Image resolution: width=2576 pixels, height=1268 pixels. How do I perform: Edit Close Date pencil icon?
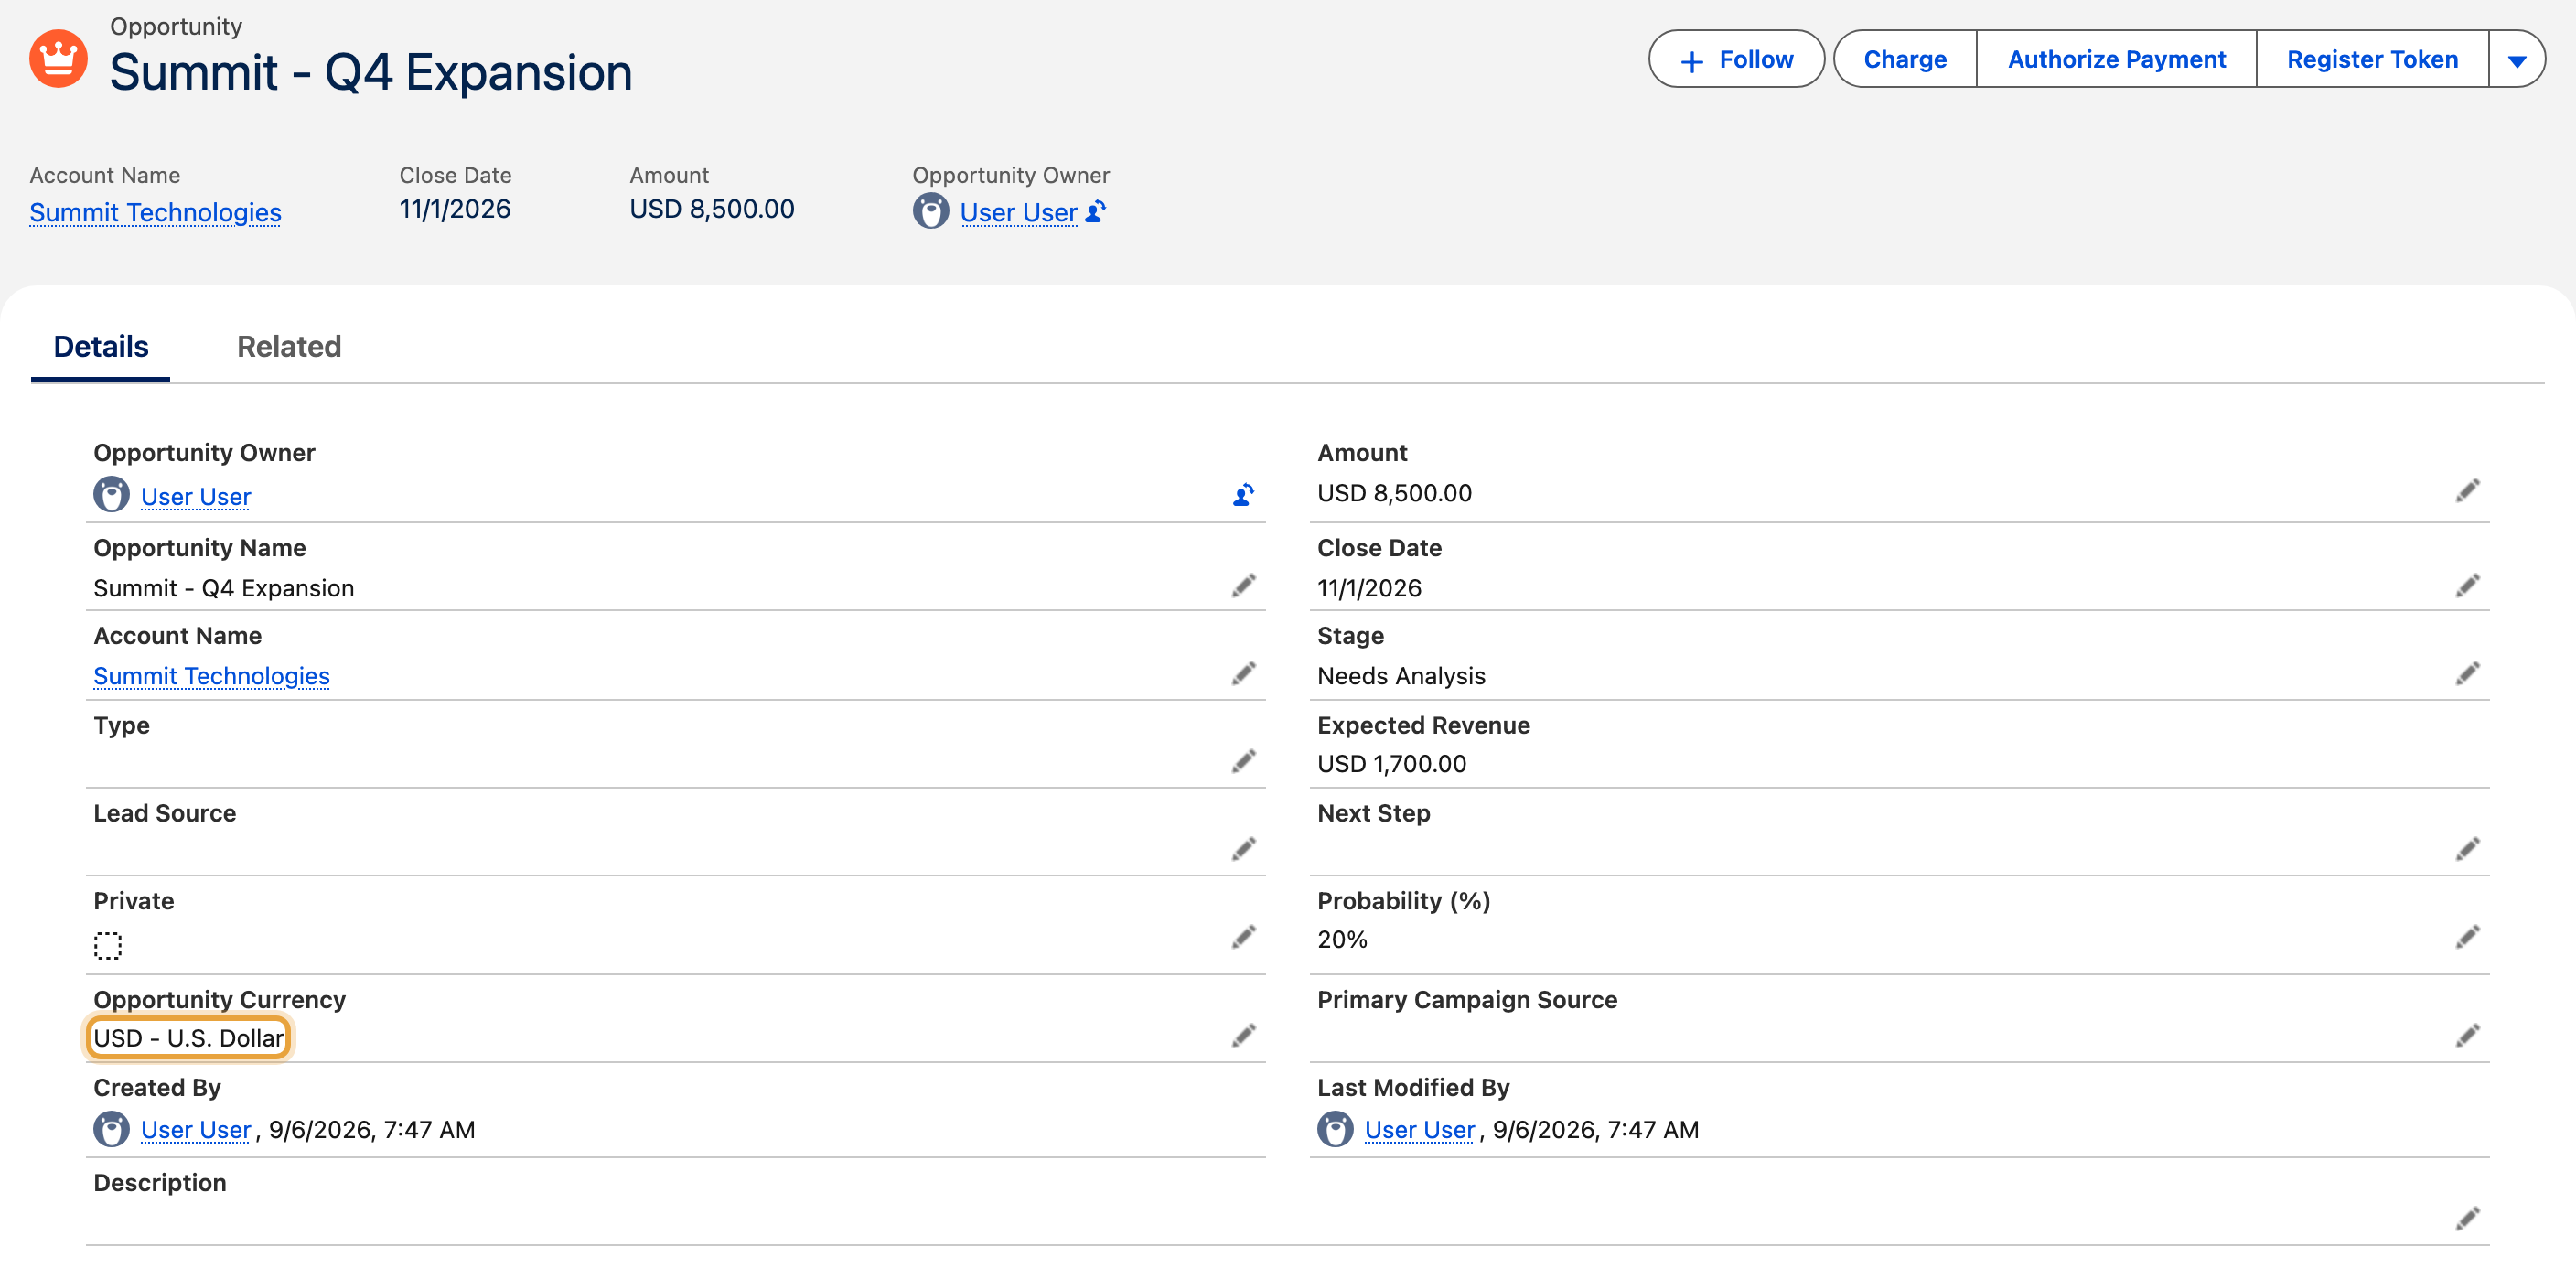point(2467,586)
